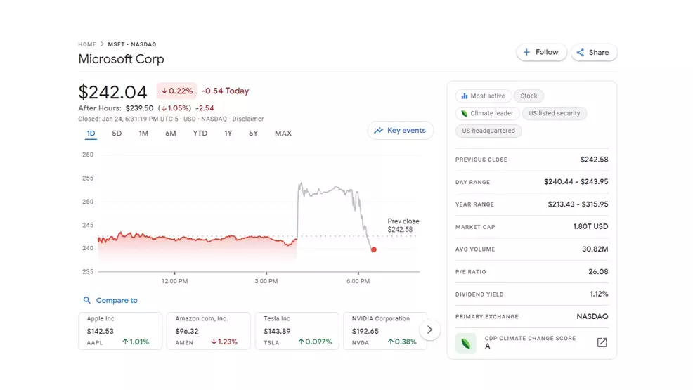Open CDP climate score external link icon
Screen dimensions: 693x390
(602, 342)
